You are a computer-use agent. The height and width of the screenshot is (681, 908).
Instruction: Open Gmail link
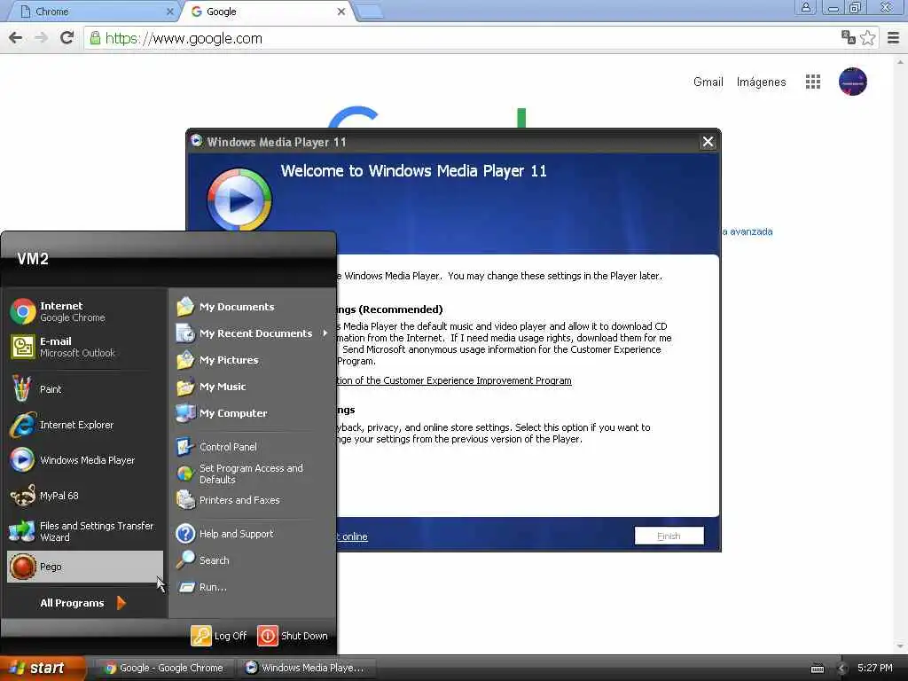[708, 82]
